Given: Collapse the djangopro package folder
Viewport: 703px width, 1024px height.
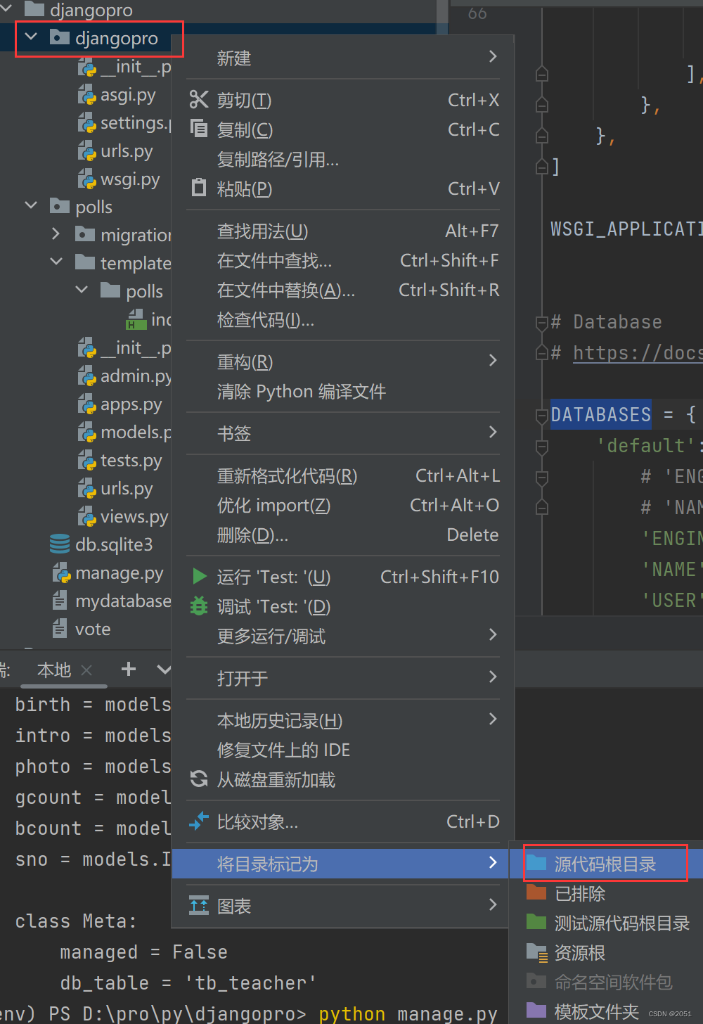Looking at the screenshot, I should point(31,37).
